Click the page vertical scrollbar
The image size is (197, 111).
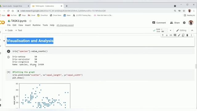(x=196, y=66)
